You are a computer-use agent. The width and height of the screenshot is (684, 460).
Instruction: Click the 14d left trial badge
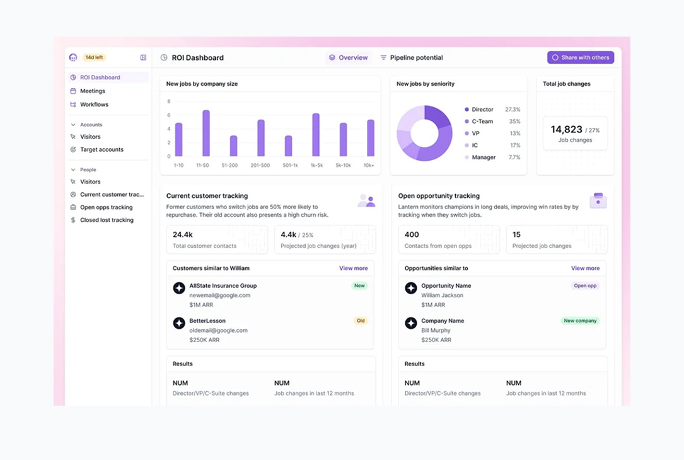click(94, 57)
